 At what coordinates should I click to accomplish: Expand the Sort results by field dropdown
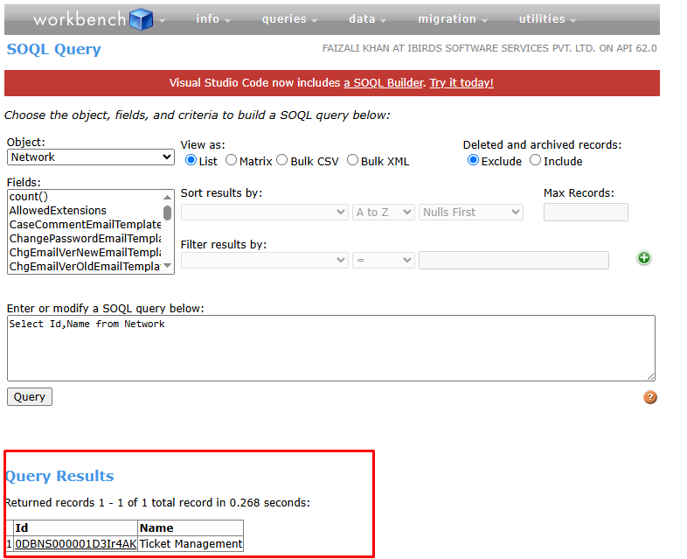tap(265, 213)
